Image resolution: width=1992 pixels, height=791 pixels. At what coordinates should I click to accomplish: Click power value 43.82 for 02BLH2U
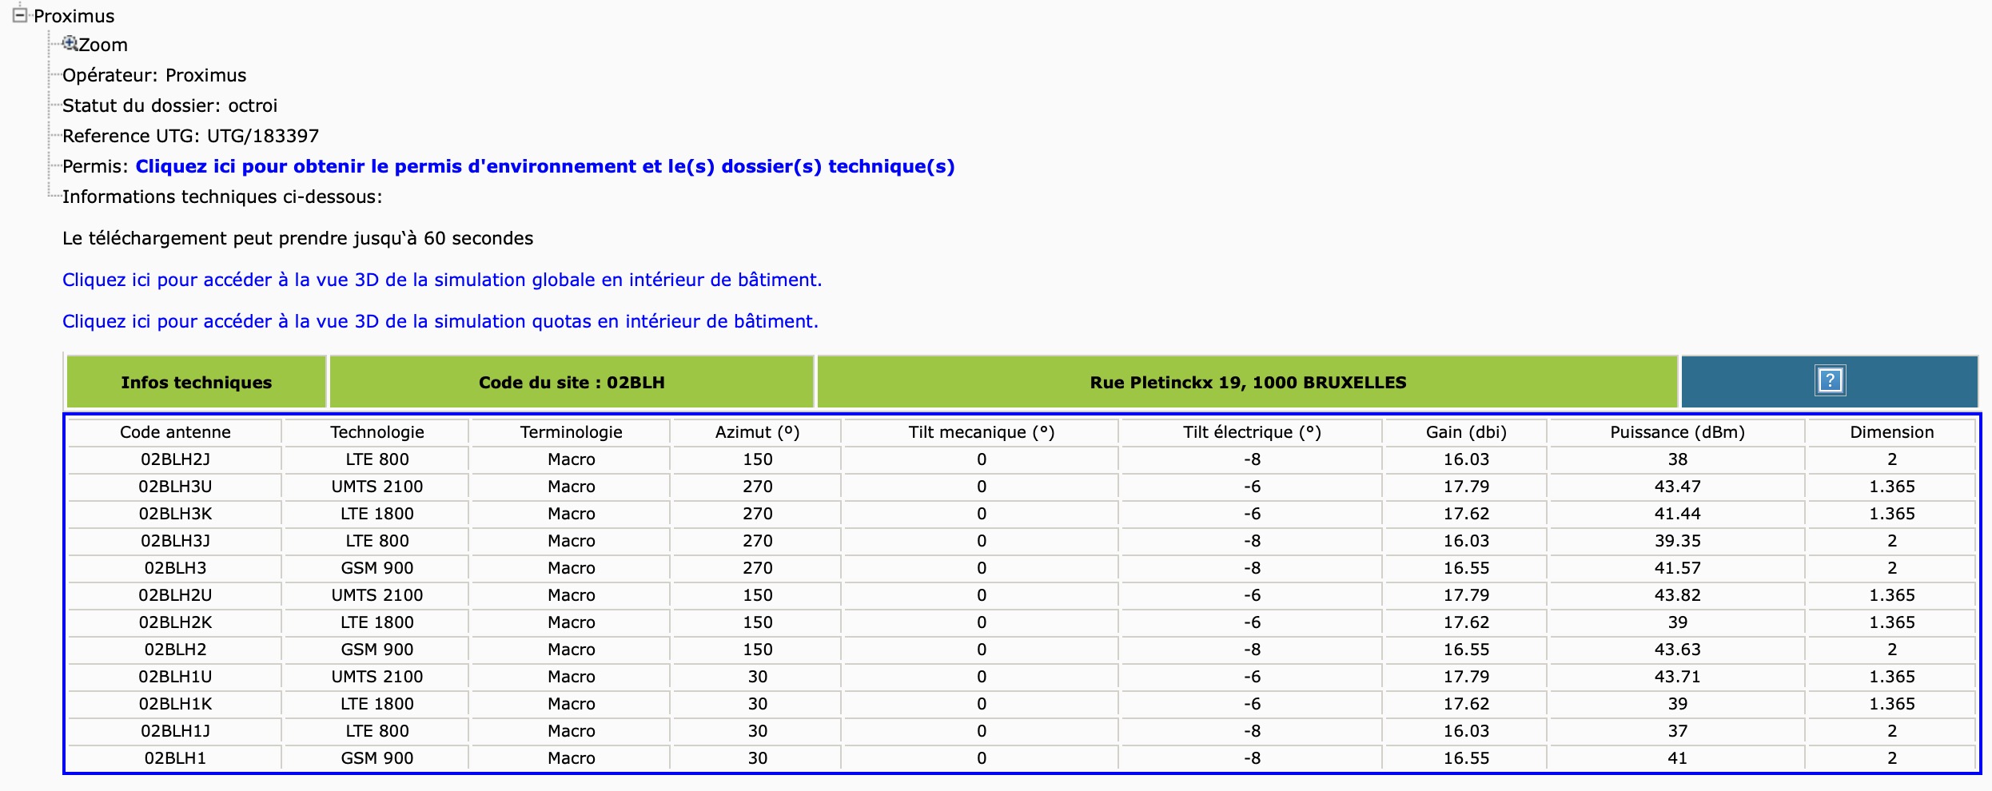pos(1677,595)
